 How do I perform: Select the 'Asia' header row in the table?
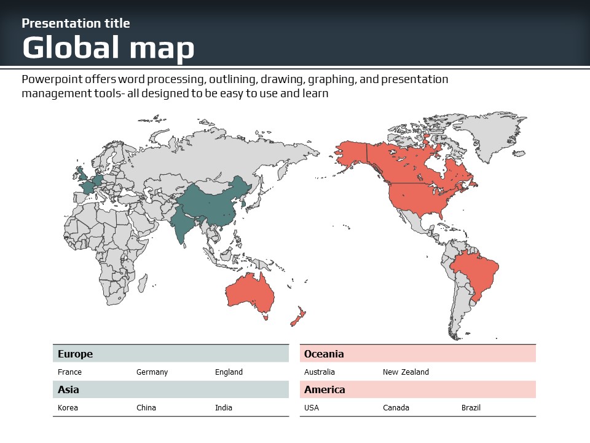tap(170, 389)
